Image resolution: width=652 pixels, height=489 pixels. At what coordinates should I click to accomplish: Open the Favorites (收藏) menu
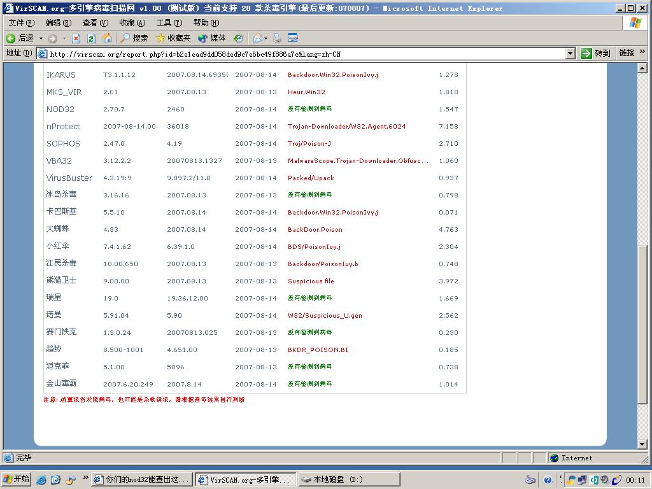(x=132, y=23)
